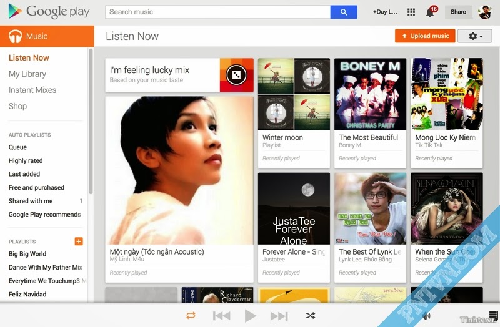Open the Richard Clayderman album cover
This screenshot has height=327, width=500.
217,295
